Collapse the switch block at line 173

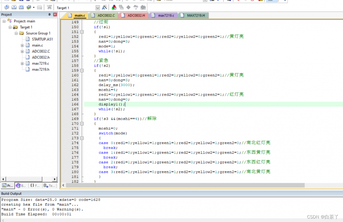[82, 138]
